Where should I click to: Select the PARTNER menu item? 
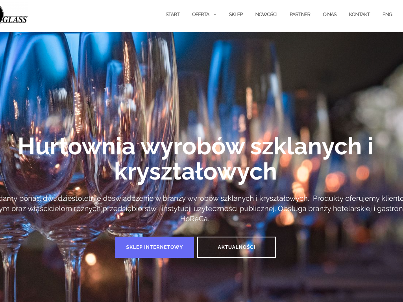300,15
